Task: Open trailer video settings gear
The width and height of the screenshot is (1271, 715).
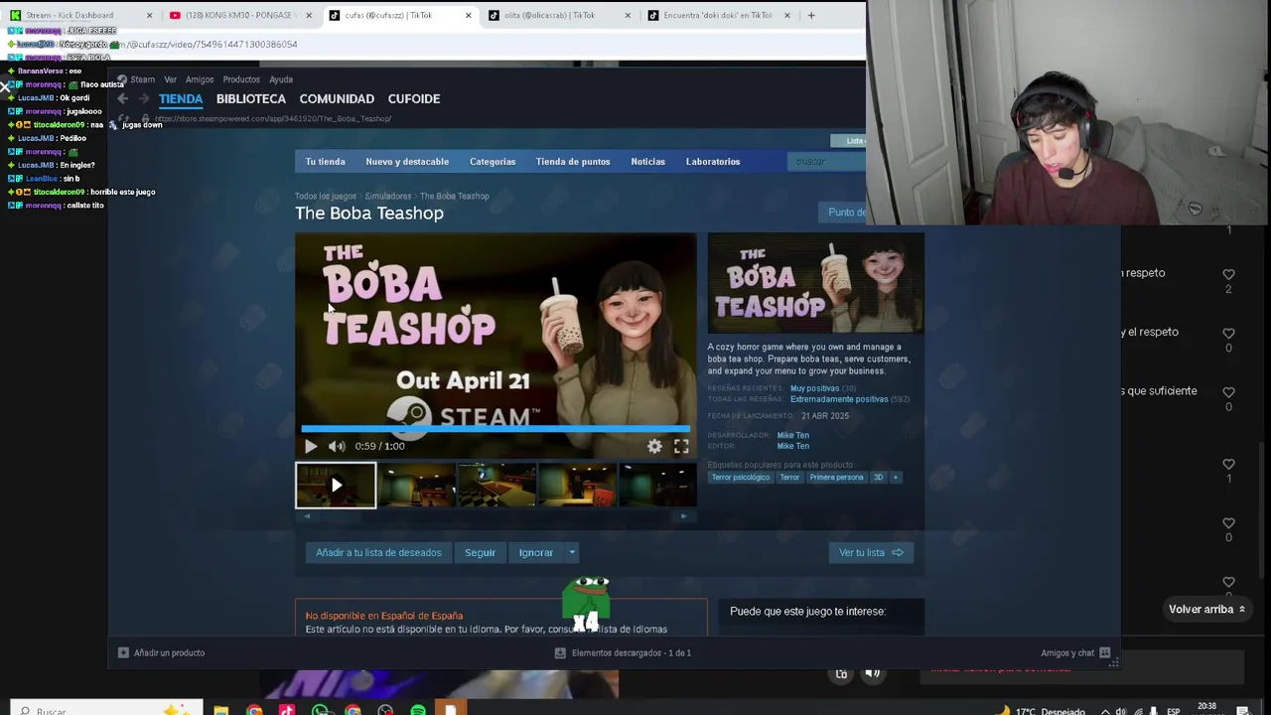Action: 654,447
